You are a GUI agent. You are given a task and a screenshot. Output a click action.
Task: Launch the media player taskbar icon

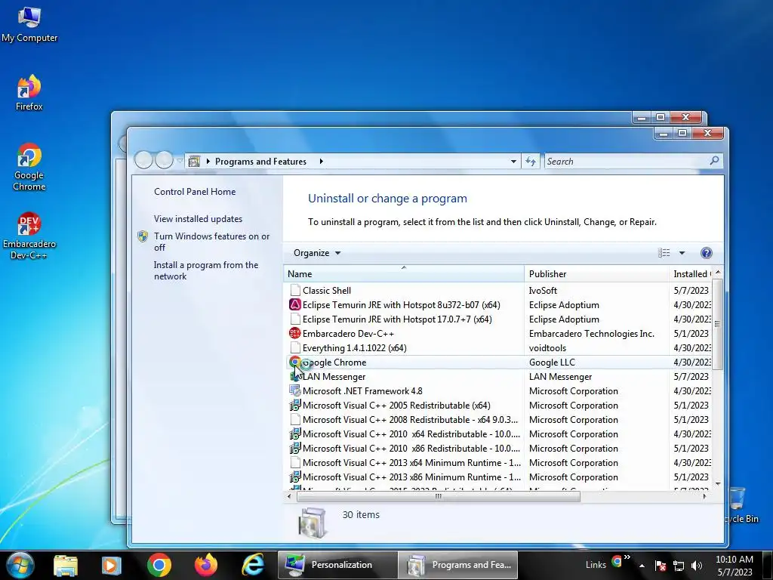[112, 565]
